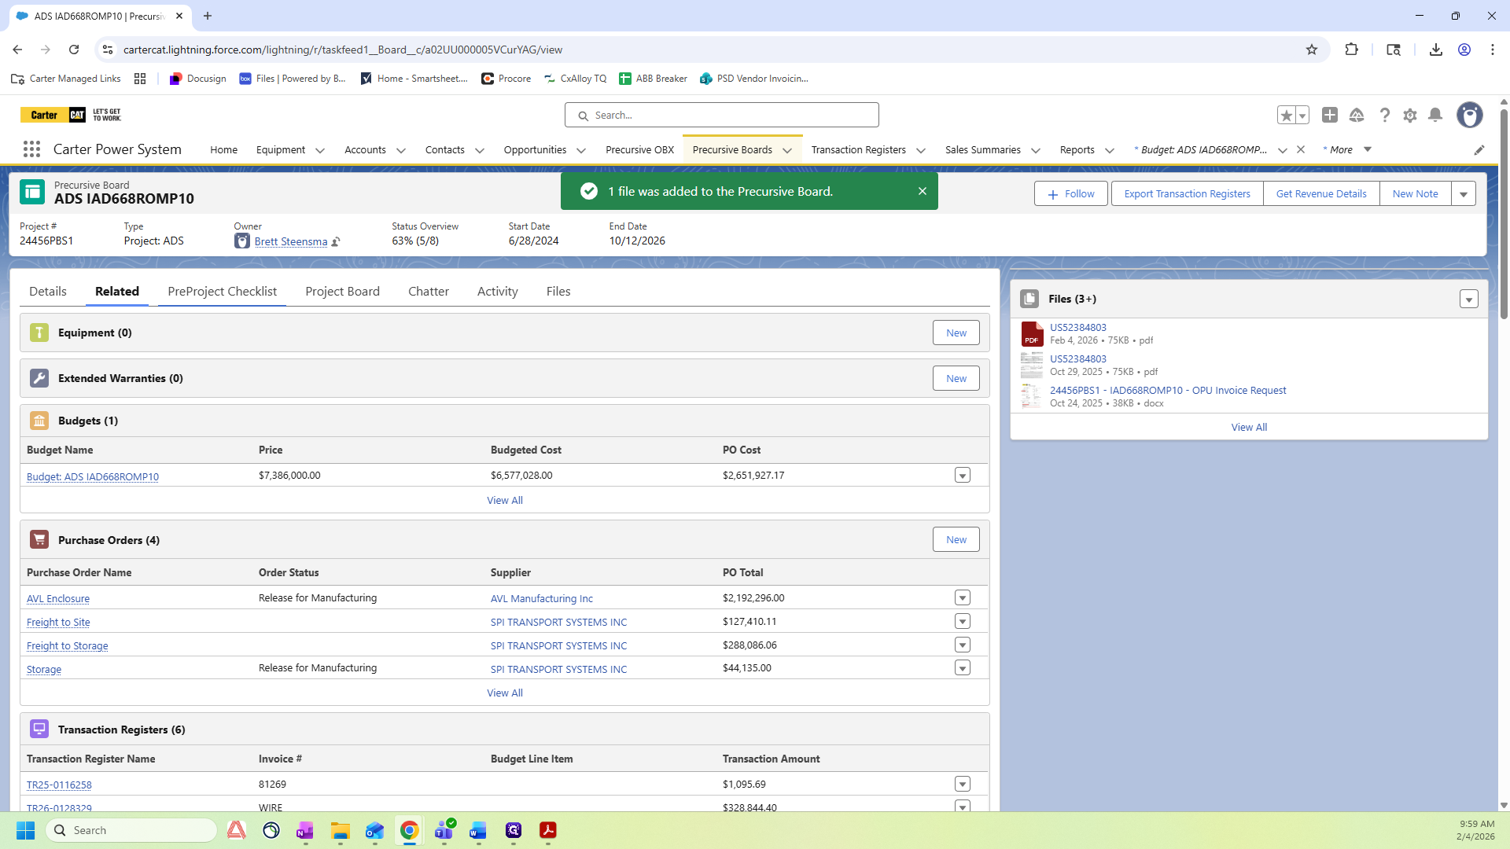Open the AVL Manufacturing Inc supplier link
1510x849 pixels.
tap(541, 599)
